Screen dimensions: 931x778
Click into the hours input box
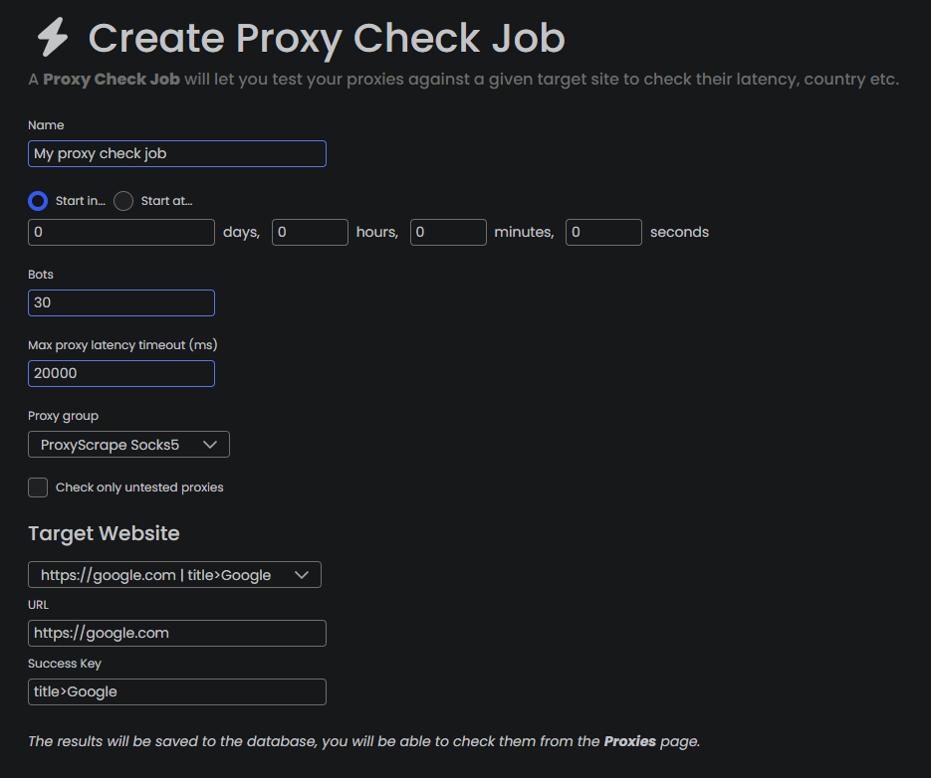coord(310,232)
